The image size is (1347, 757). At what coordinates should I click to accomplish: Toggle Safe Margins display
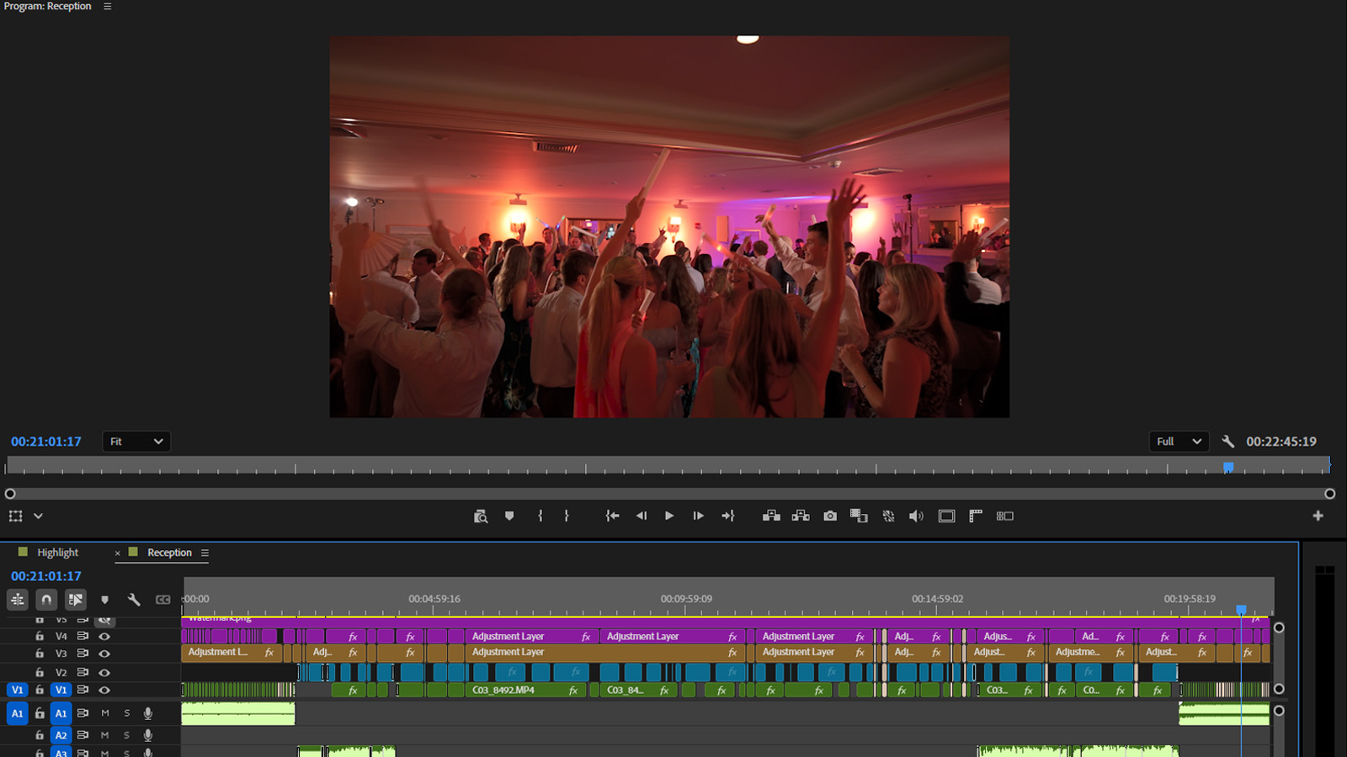coord(946,516)
